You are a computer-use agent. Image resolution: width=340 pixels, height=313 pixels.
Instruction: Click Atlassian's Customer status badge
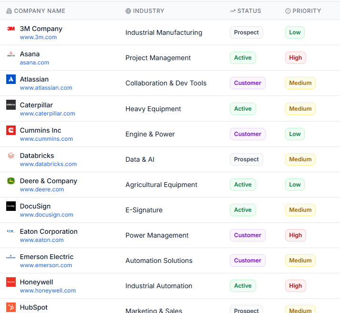(247, 83)
